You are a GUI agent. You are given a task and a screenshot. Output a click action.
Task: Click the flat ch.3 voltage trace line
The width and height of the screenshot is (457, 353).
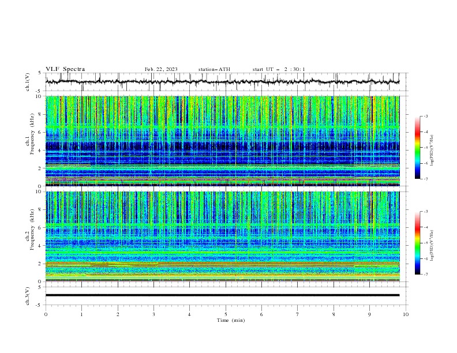pyautogui.click(x=222, y=295)
